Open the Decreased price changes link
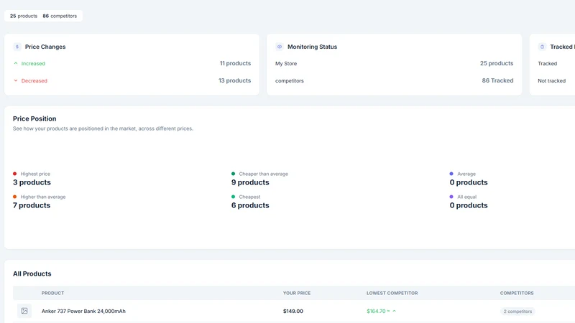 34,80
